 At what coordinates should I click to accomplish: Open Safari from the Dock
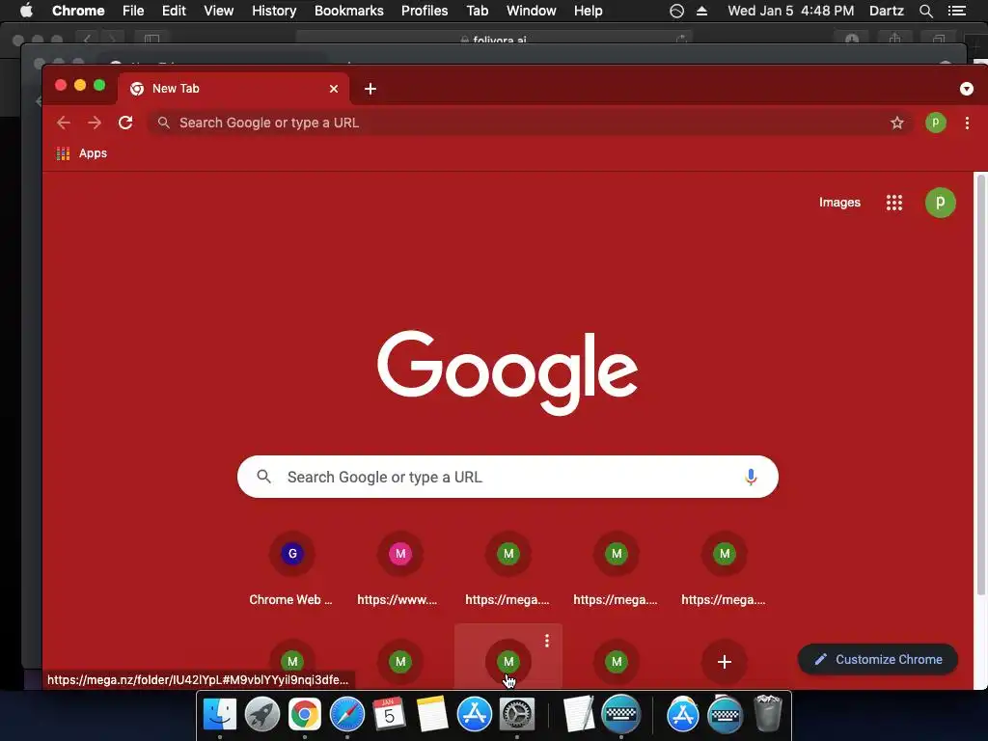[347, 715]
